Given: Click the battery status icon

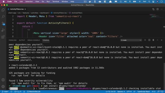Looking at the screenshot, I should pos(135,2).
